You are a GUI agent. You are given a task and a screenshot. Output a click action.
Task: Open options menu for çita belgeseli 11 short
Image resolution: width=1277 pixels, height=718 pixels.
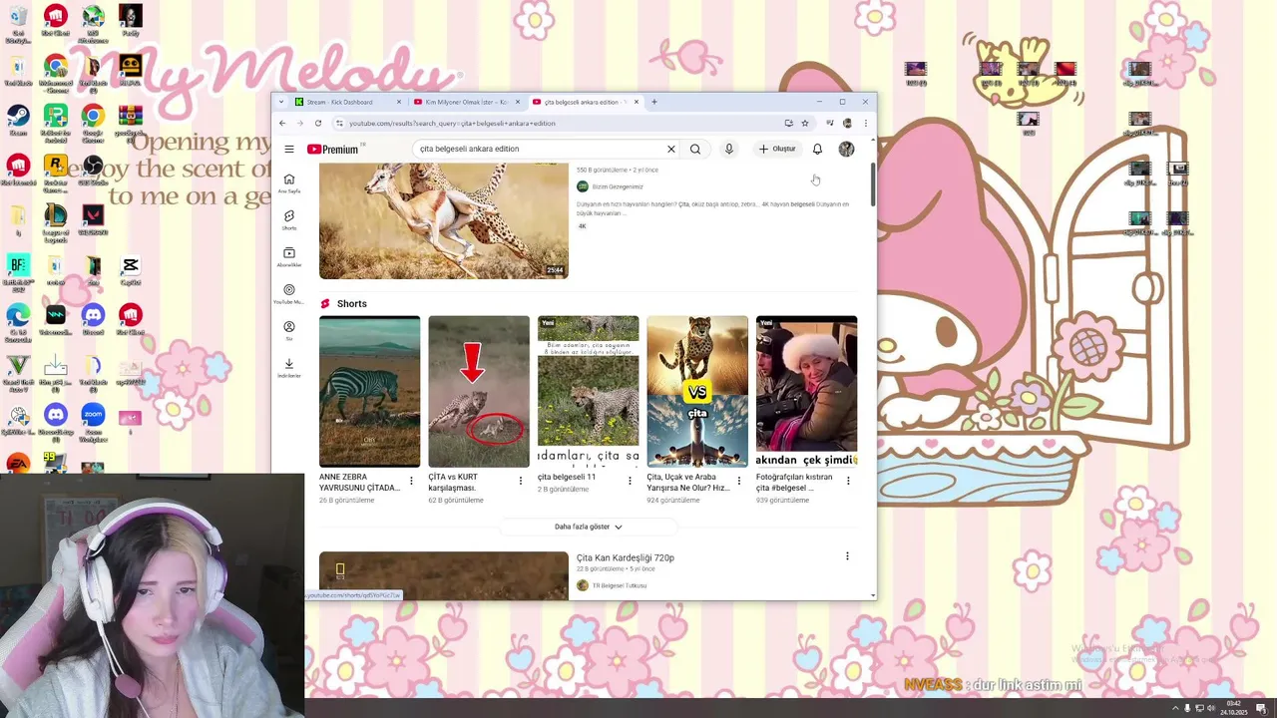click(x=630, y=481)
